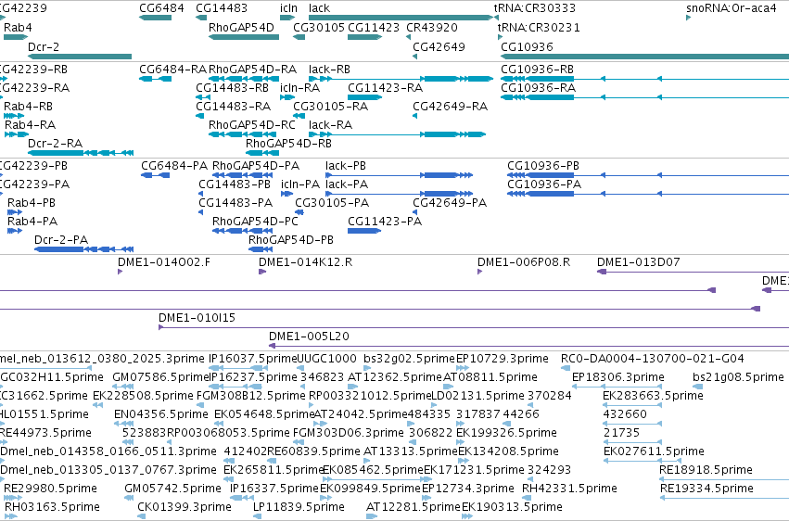
Task: Select the icln gene feature
Action: (287, 18)
